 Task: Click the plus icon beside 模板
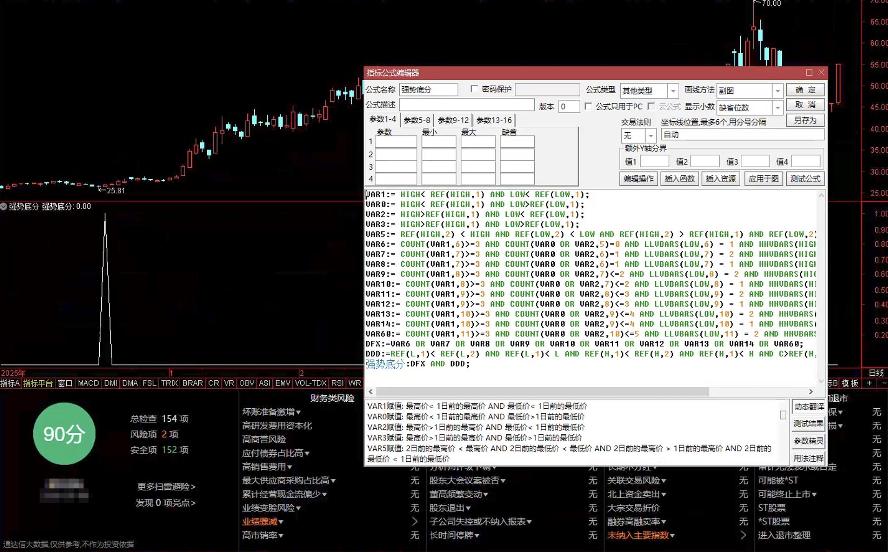coord(869,383)
